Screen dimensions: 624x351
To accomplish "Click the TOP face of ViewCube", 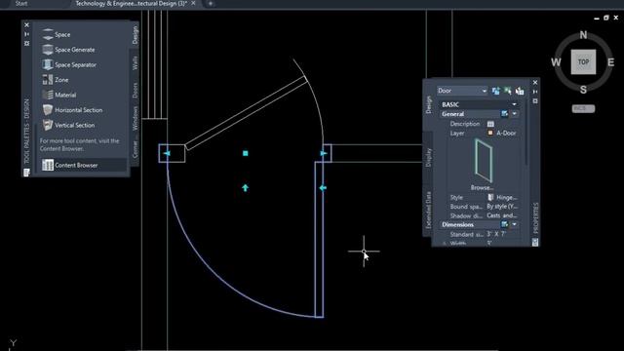I will coord(583,61).
